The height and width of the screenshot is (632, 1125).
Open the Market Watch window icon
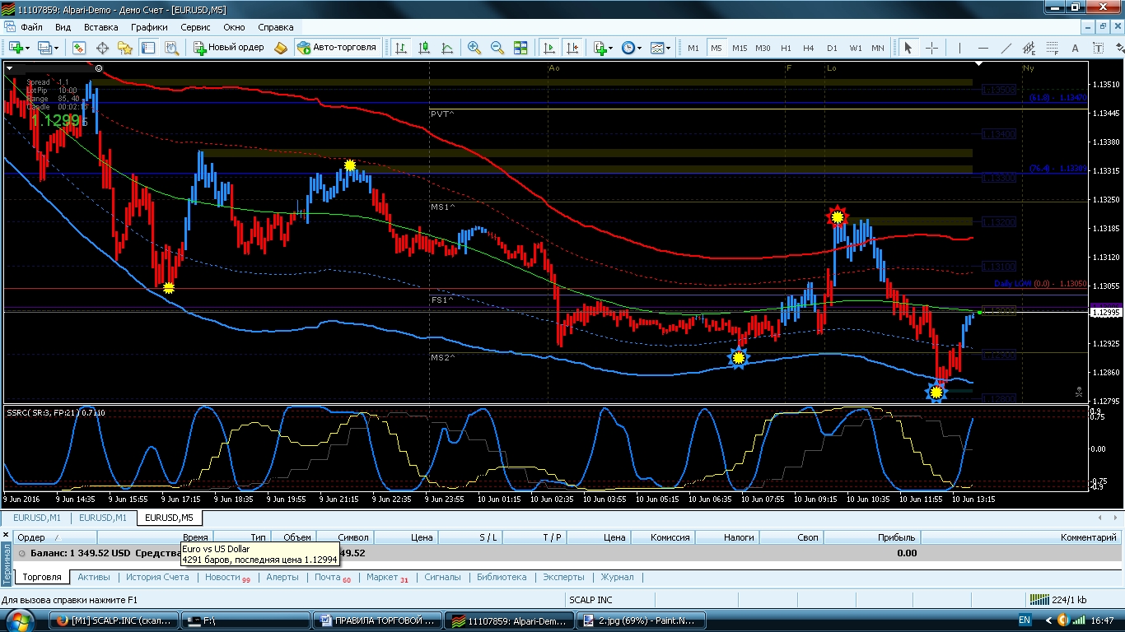coord(79,48)
